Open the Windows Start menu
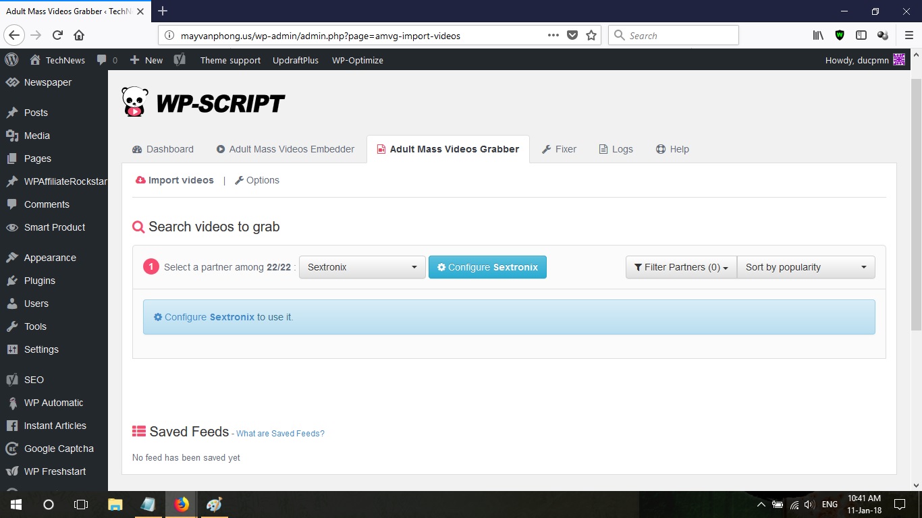The height and width of the screenshot is (518, 922). tap(16, 505)
